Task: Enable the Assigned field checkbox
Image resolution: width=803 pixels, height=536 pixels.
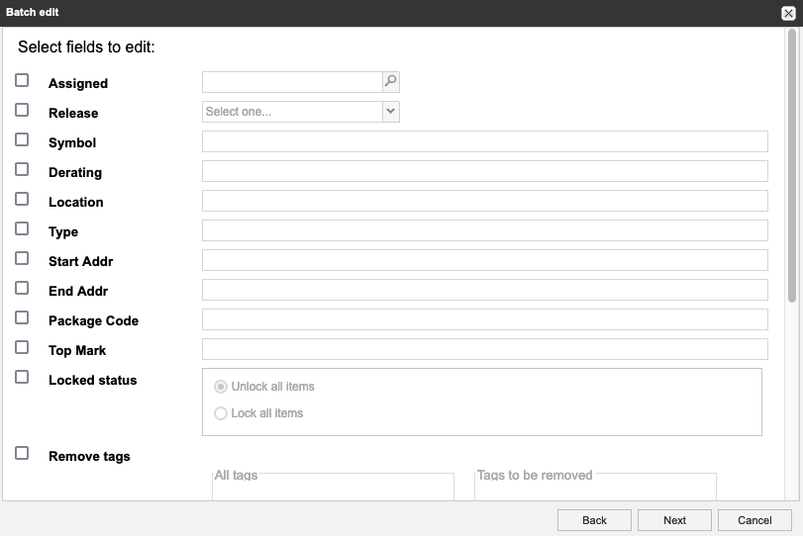Action: pyautogui.click(x=22, y=81)
